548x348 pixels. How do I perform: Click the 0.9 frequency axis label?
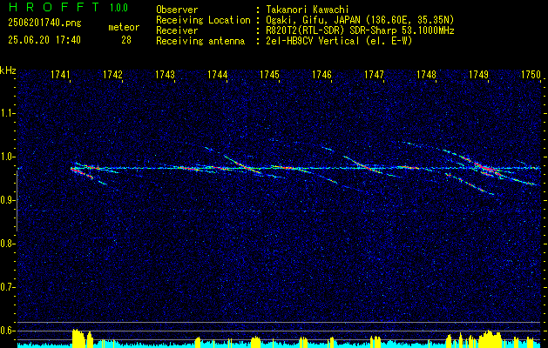[7, 200]
